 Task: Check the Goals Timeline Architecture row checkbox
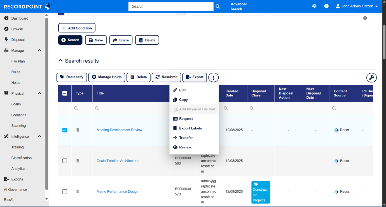click(65, 161)
